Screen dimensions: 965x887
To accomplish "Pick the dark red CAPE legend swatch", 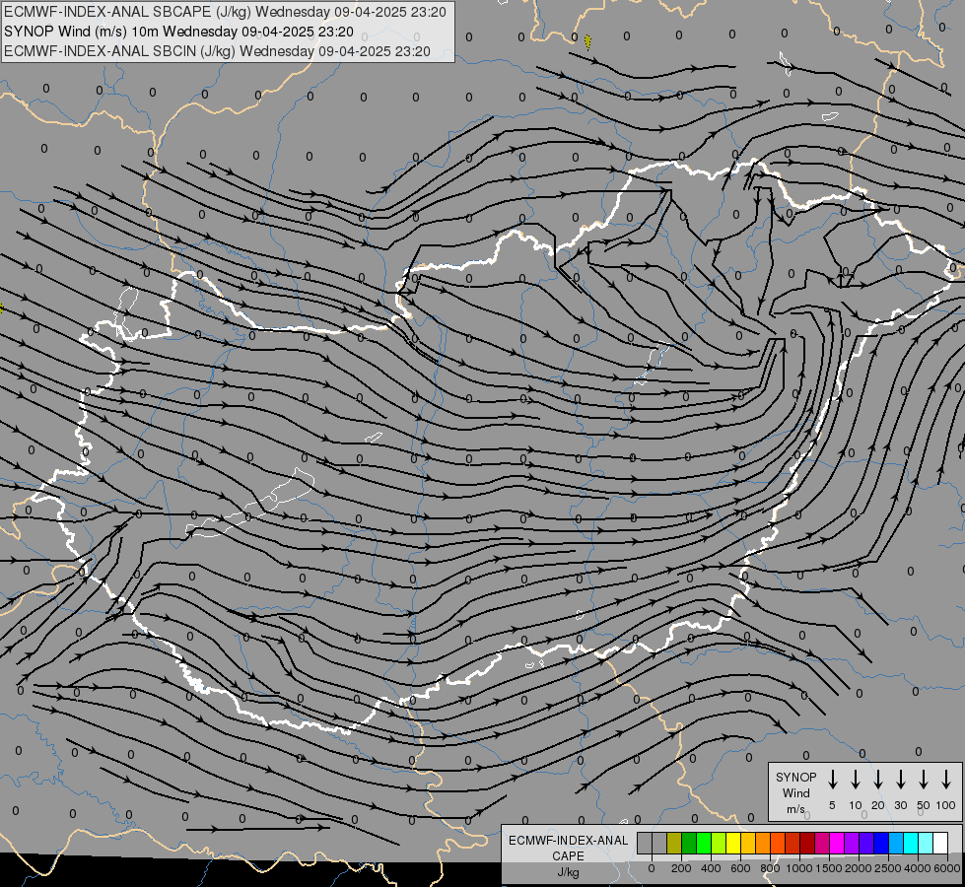I will (x=808, y=843).
